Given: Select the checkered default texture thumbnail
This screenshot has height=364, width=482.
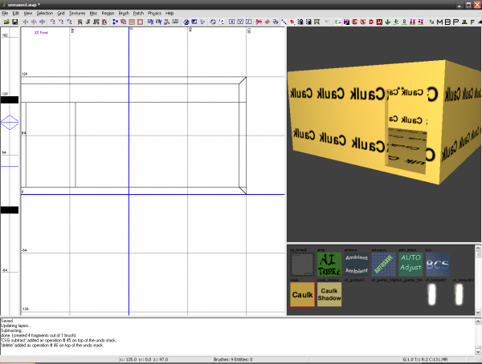Looking at the screenshot, I should [x=302, y=264].
